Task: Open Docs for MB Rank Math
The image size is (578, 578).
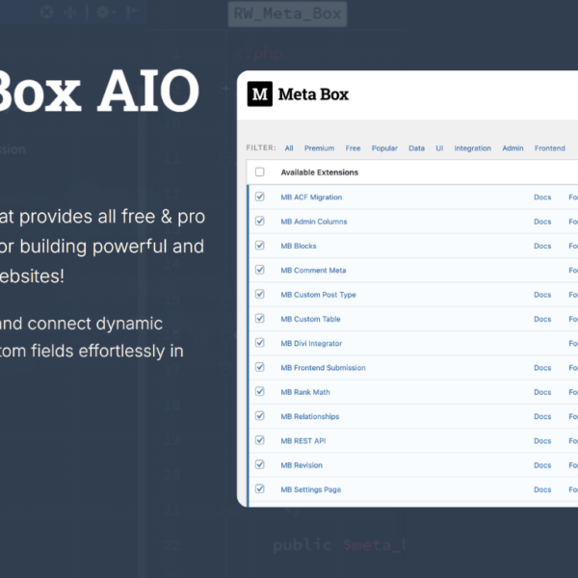Action: (542, 392)
